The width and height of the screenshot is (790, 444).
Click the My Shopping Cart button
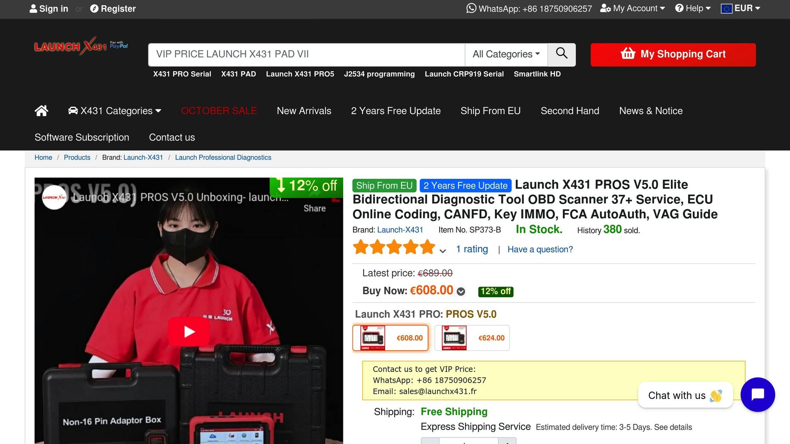point(672,54)
